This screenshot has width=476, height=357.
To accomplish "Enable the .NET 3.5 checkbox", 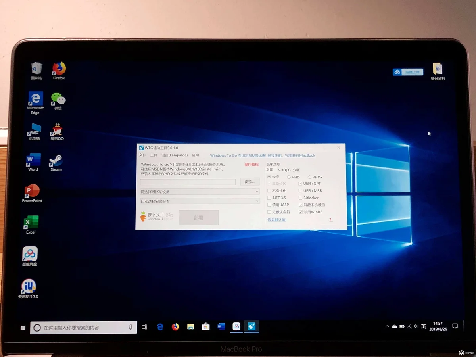I will (x=269, y=198).
